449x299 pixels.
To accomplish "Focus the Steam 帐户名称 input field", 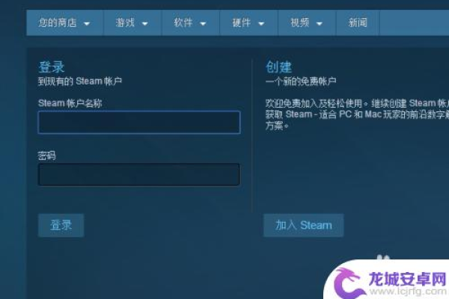I will point(139,122).
